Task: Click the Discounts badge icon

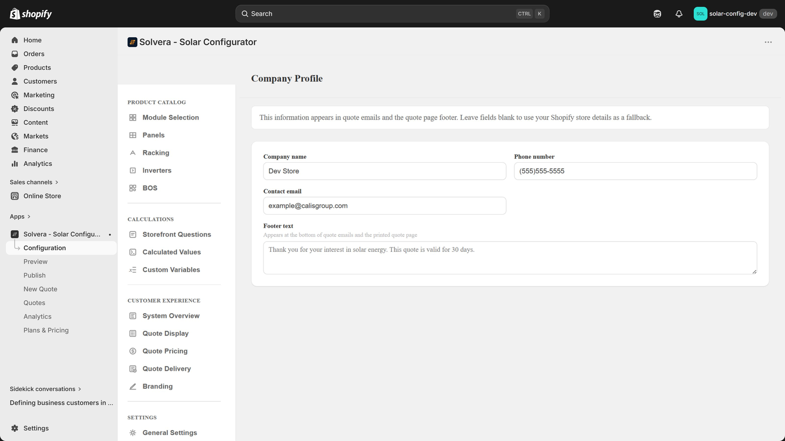Action: click(15, 109)
